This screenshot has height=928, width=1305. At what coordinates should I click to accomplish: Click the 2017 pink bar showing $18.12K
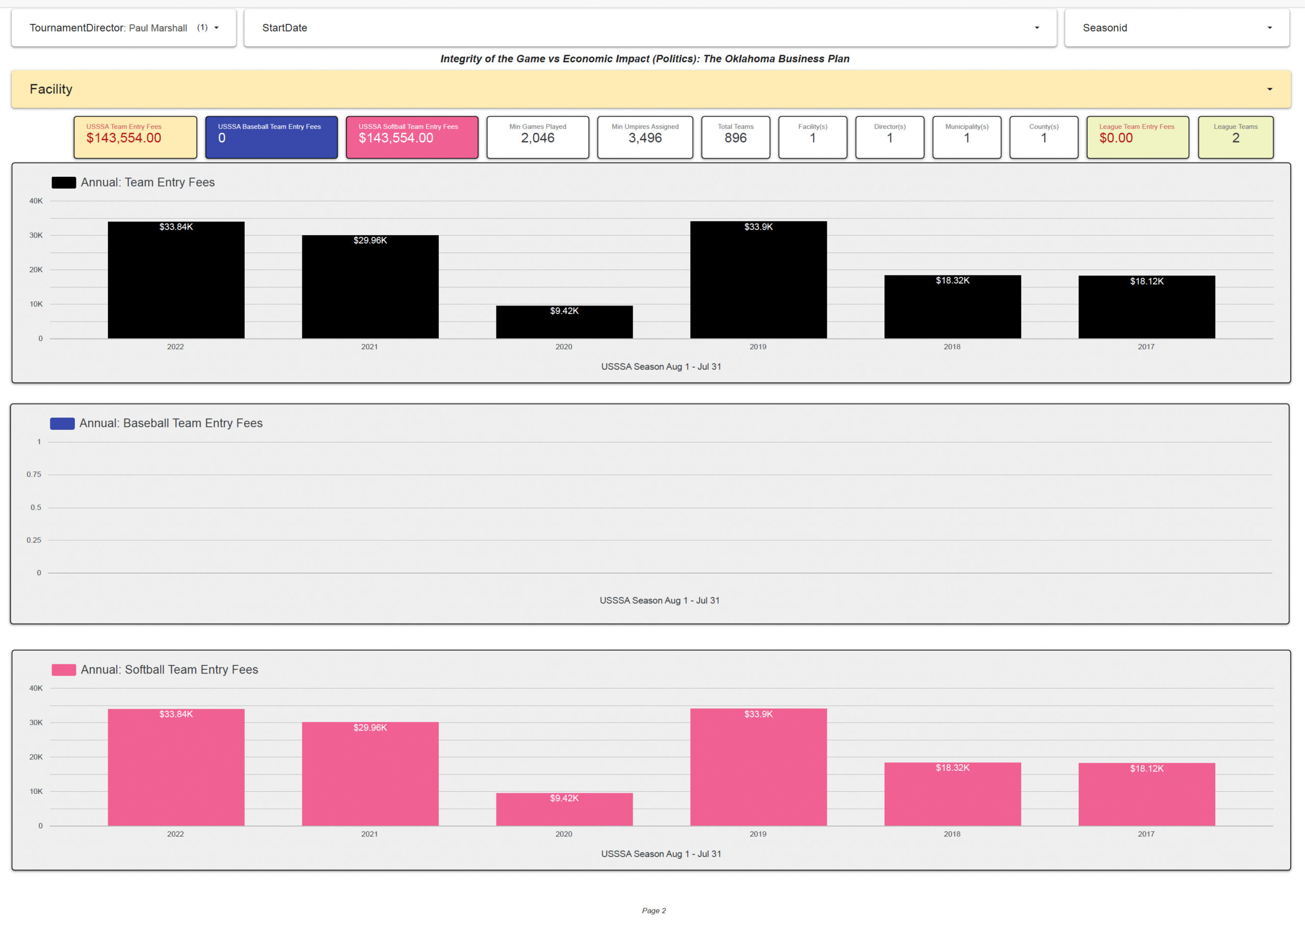tap(1147, 794)
